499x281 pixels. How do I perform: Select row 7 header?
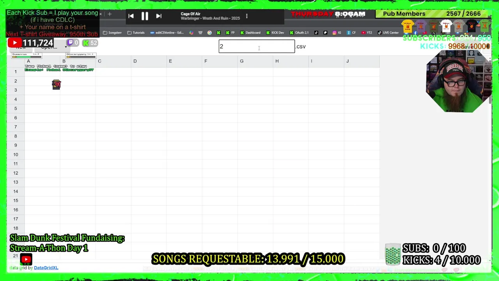tap(16, 127)
